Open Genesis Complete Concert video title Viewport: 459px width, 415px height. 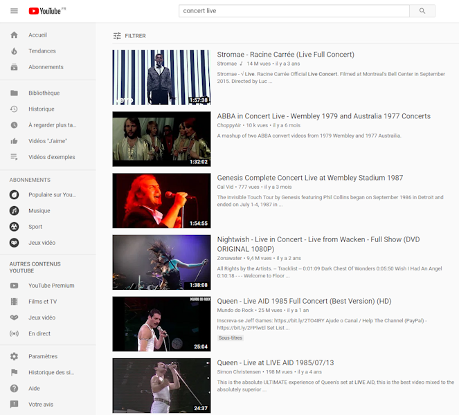pyautogui.click(x=309, y=178)
